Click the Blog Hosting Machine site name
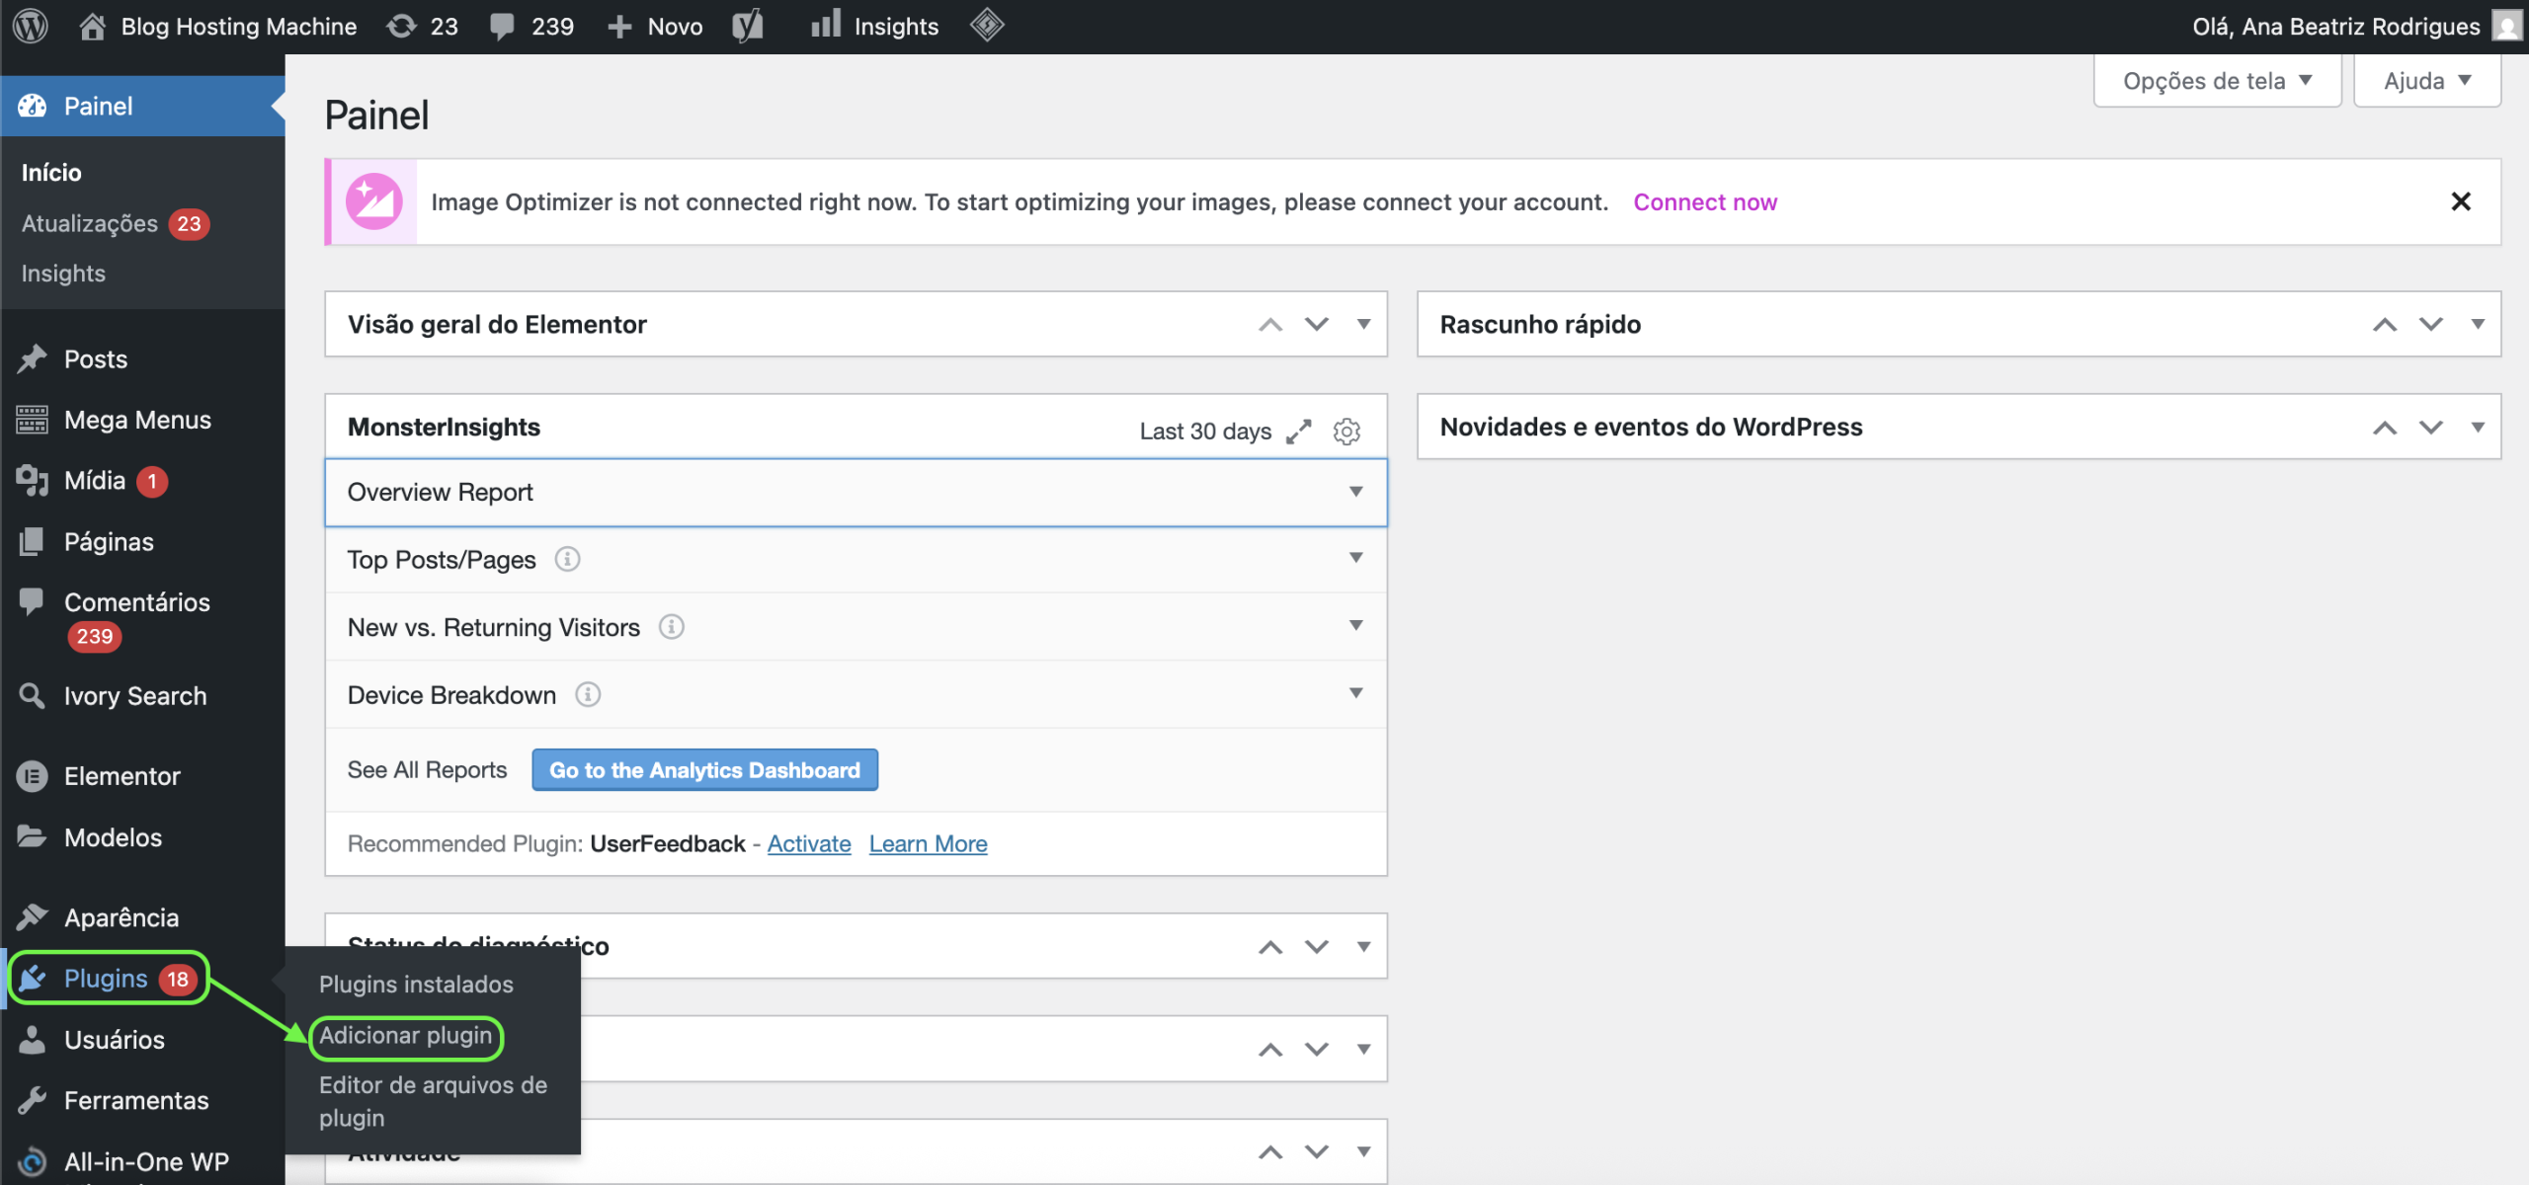The height and width of the screenshot is (1185, 2529). click(239, 26)
